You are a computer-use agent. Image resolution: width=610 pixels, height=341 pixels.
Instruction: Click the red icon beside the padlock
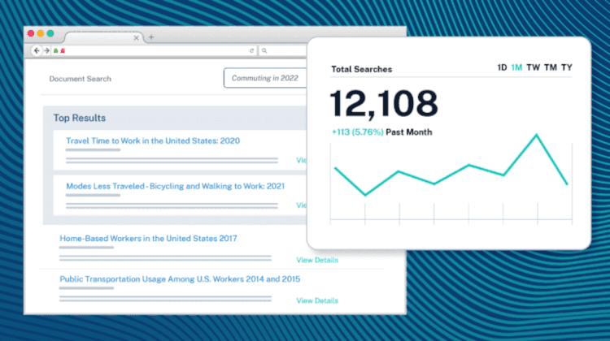63,50
